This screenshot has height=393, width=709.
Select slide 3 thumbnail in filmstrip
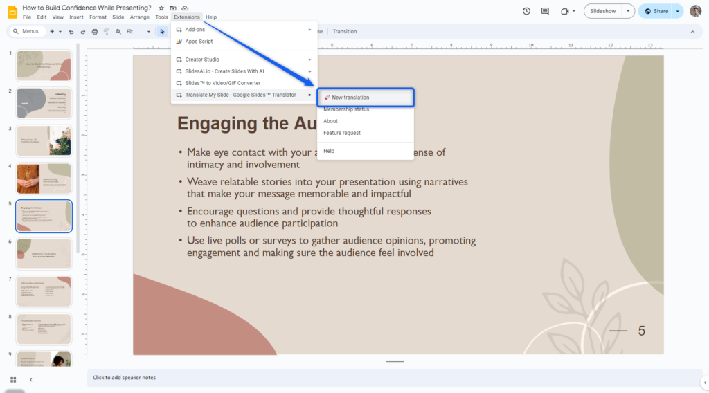coord(44,140)
